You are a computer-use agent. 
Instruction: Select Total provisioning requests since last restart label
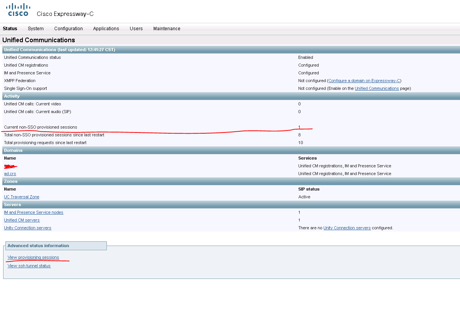[x=45, y=143]
